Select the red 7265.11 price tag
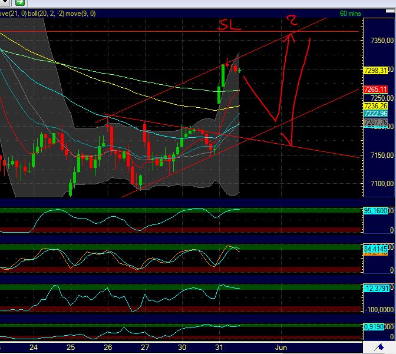The width and height of the screenshot is (396, 354). coord(375,88)
